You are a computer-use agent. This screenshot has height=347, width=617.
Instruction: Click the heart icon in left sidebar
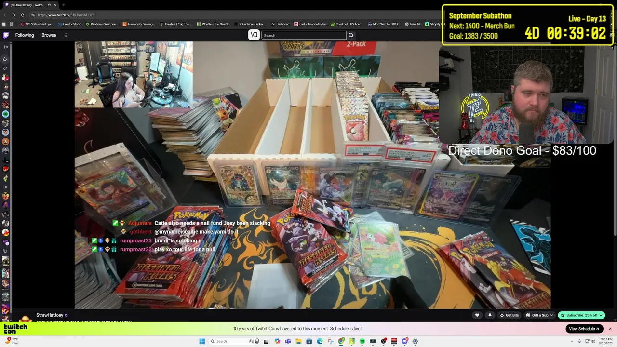[x=5, y=68]
